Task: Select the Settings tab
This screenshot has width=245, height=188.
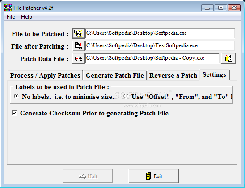Action: pyautogui.click(x=215, y=75)
